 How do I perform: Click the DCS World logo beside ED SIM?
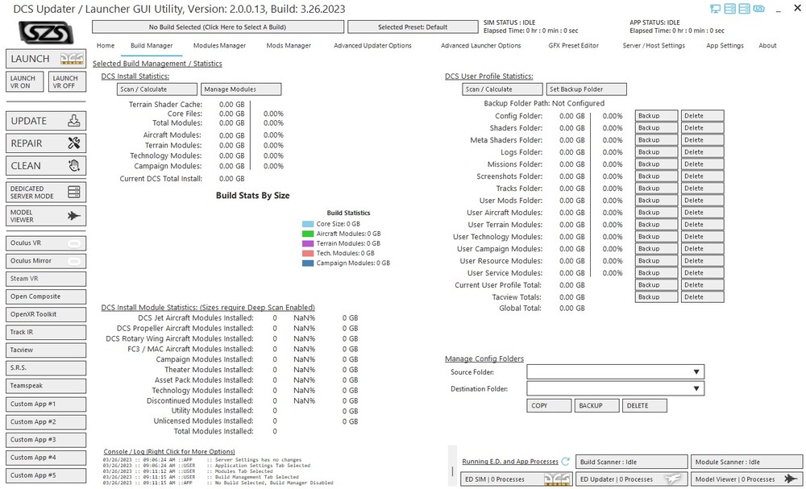coord(558,479)
